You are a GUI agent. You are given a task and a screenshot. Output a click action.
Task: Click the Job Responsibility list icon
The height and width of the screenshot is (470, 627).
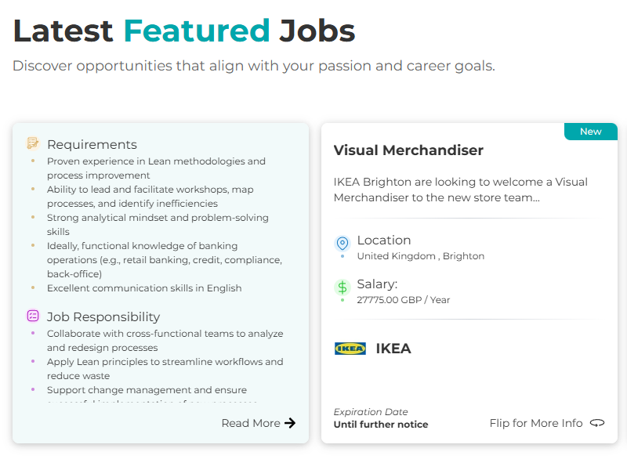click(33, 316)
